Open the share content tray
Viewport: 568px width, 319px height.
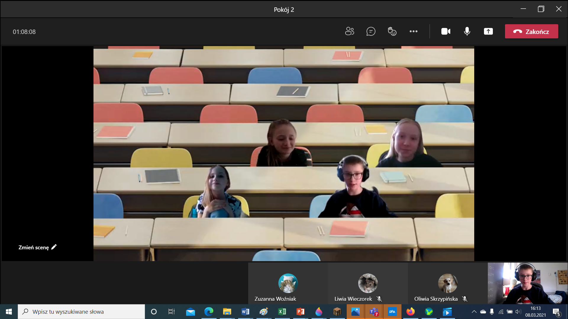click(x=488, y=31)
